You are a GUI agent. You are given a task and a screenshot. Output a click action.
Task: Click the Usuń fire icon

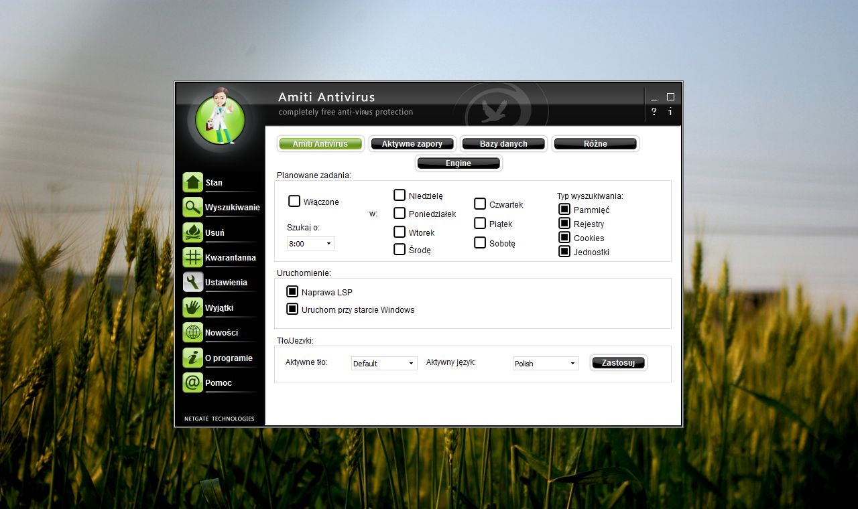pyautogui.click(x=193, y=232)
